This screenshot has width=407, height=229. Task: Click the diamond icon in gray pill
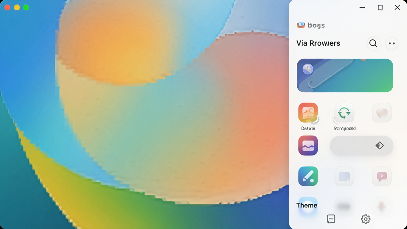tap(380, 146)
